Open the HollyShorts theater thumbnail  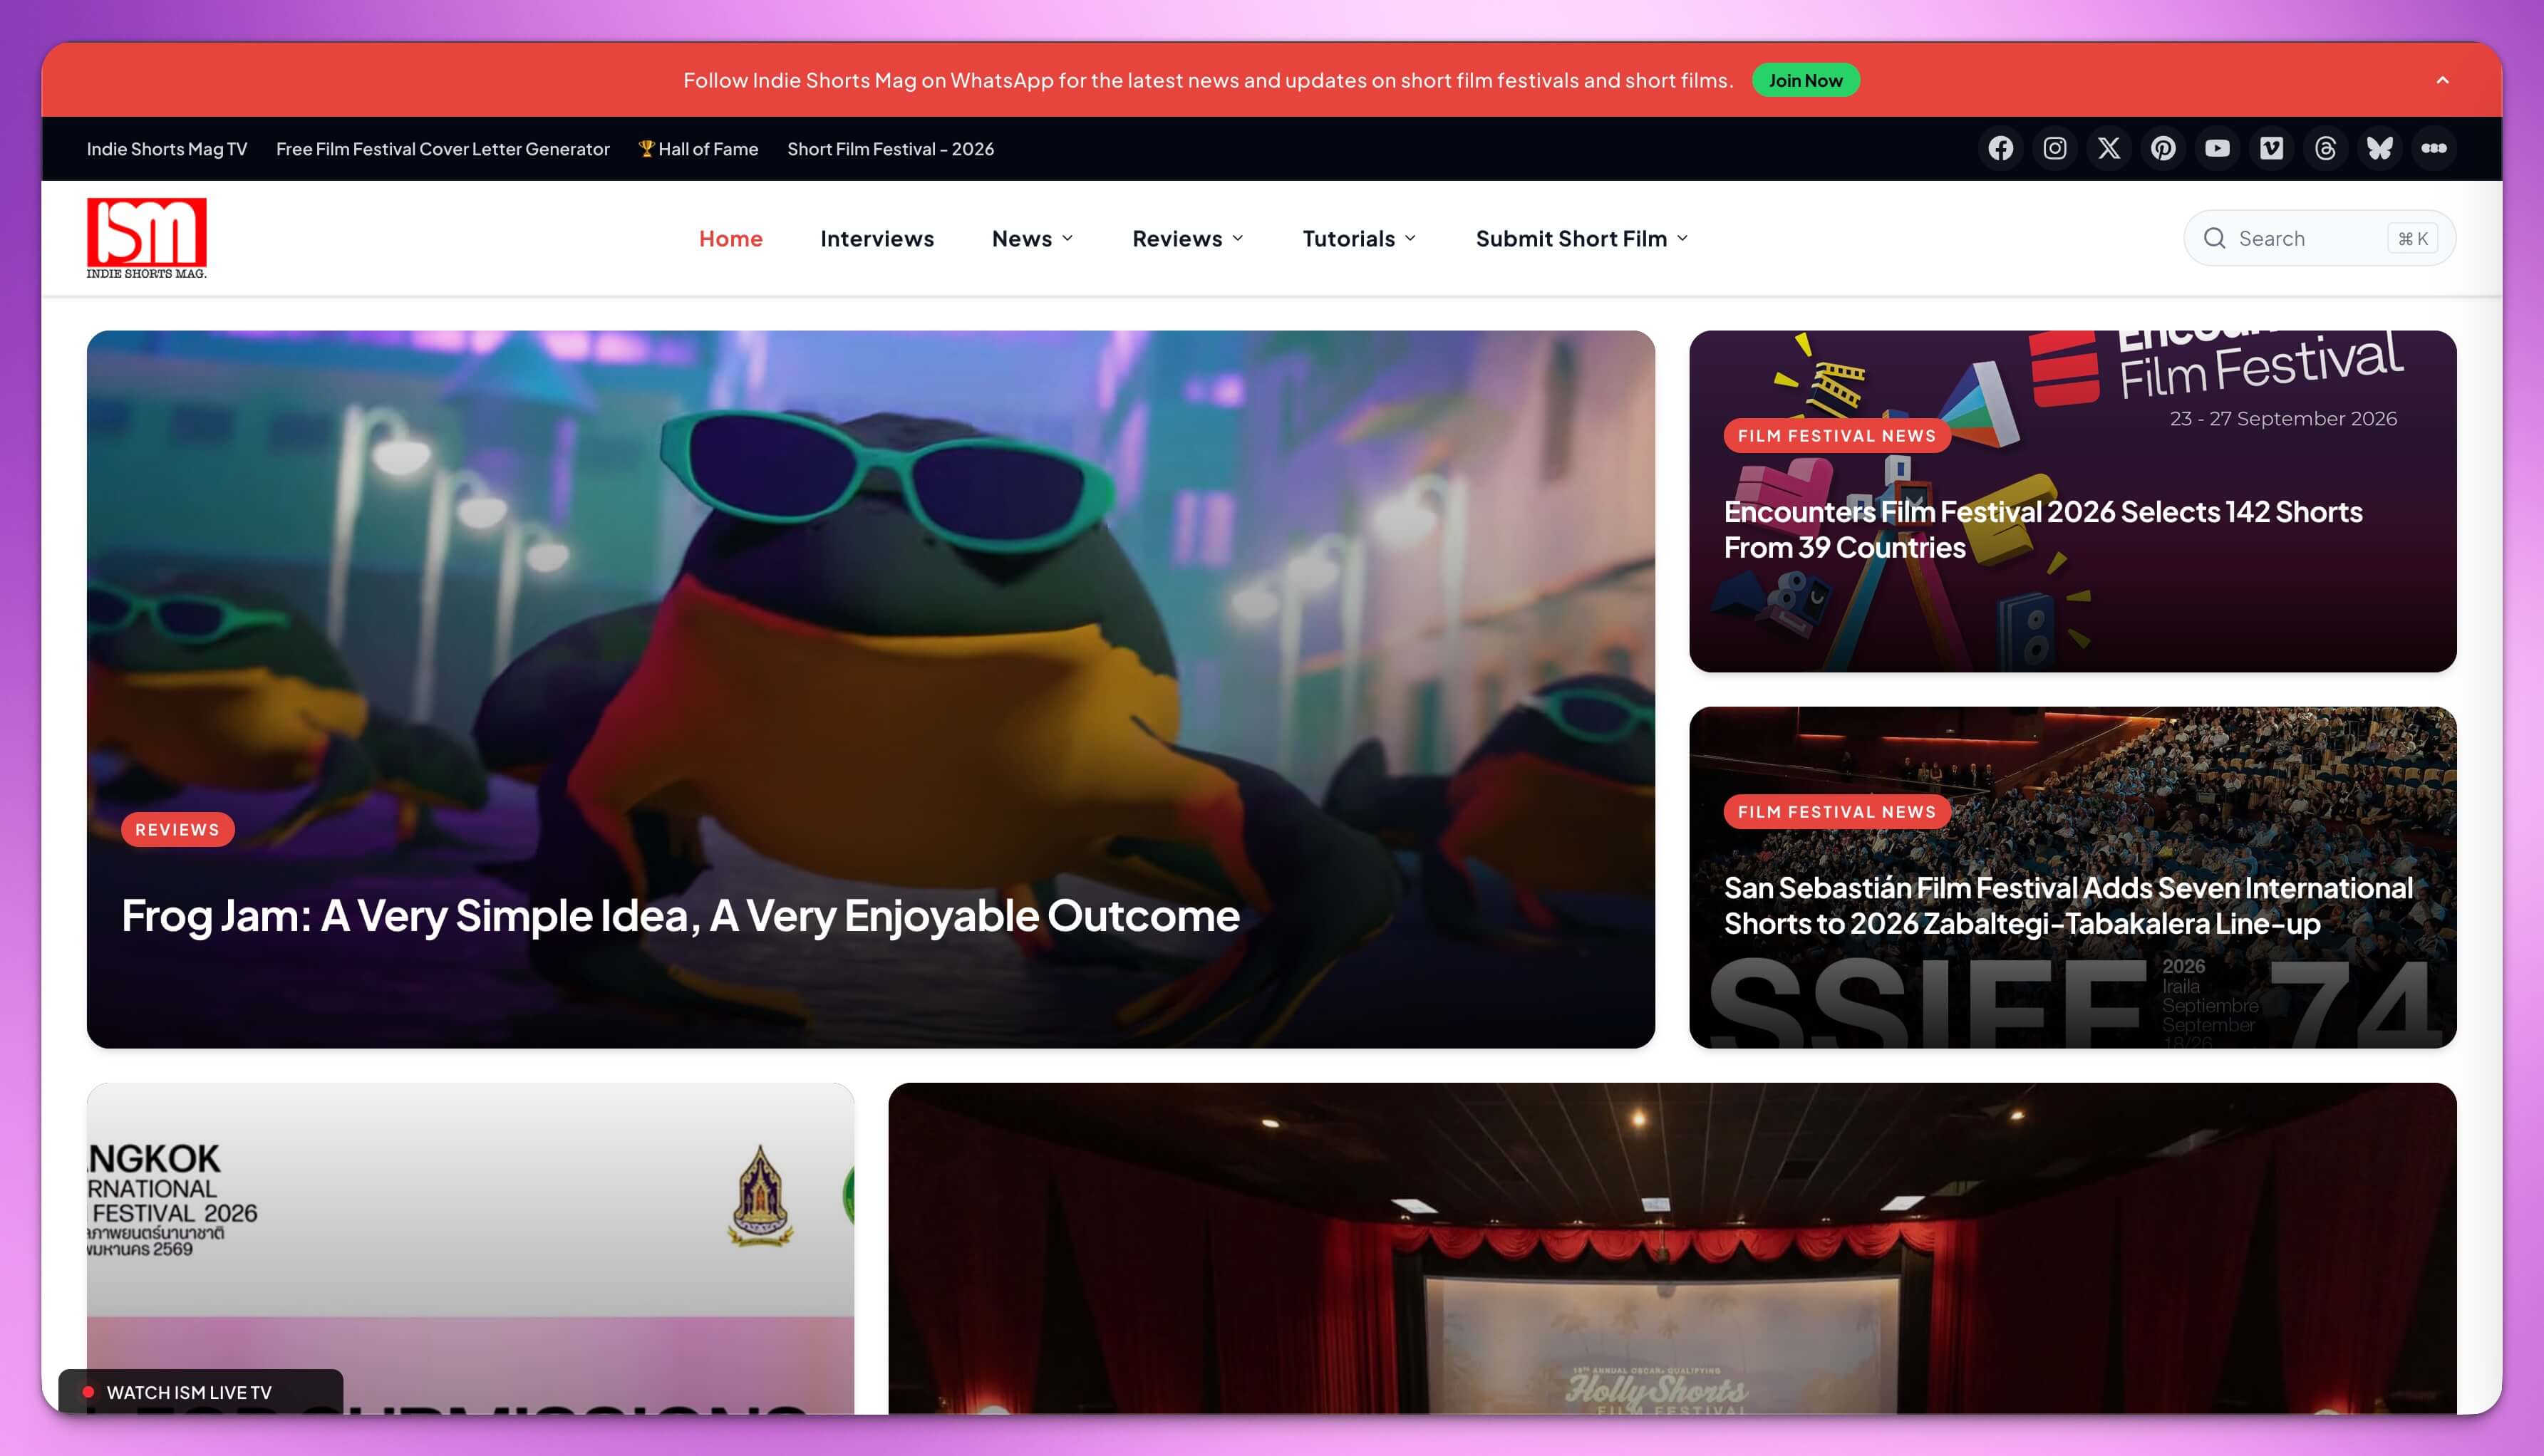[1672, 1248]
